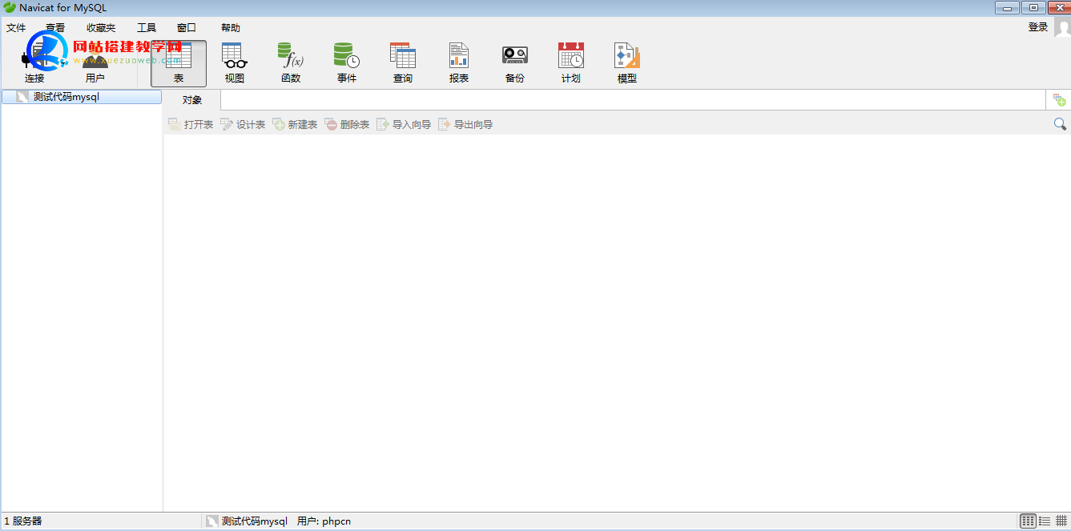Click the 登录 (Login) link
The width and height of the screenshot is (1071, 531).
point(1038,27)
